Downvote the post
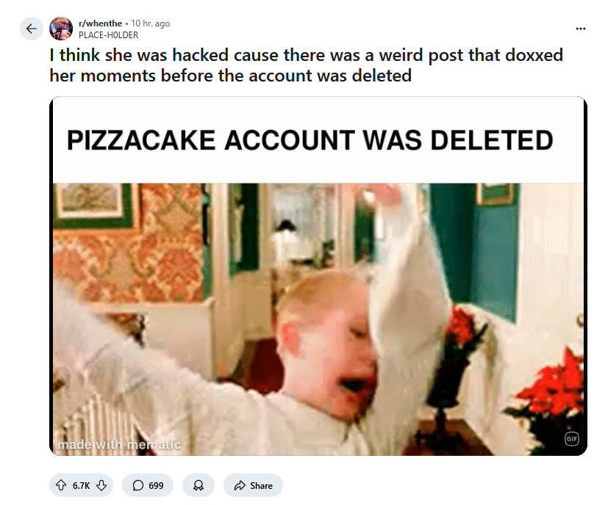Image resolution: width=594 pixels, height=505 pixels. point(101,485)
